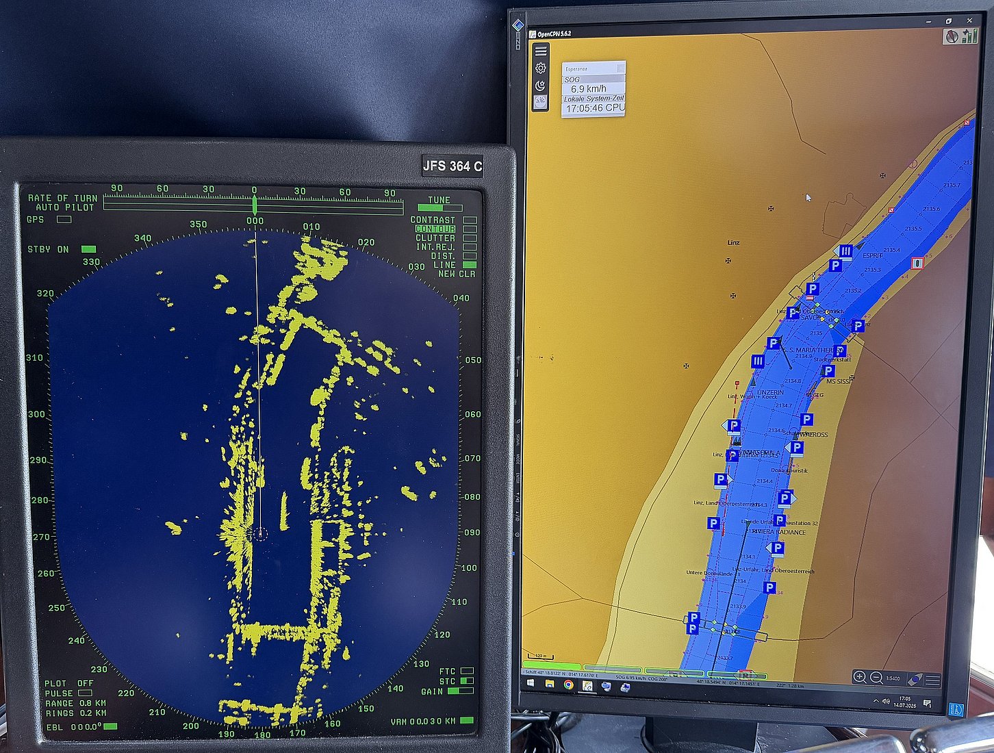Click the ESPRIT vessel label on chart

click(x=873, y=255)
